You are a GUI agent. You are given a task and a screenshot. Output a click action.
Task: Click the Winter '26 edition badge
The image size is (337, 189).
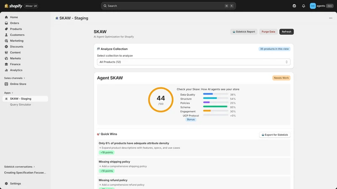tap(31, 6)
